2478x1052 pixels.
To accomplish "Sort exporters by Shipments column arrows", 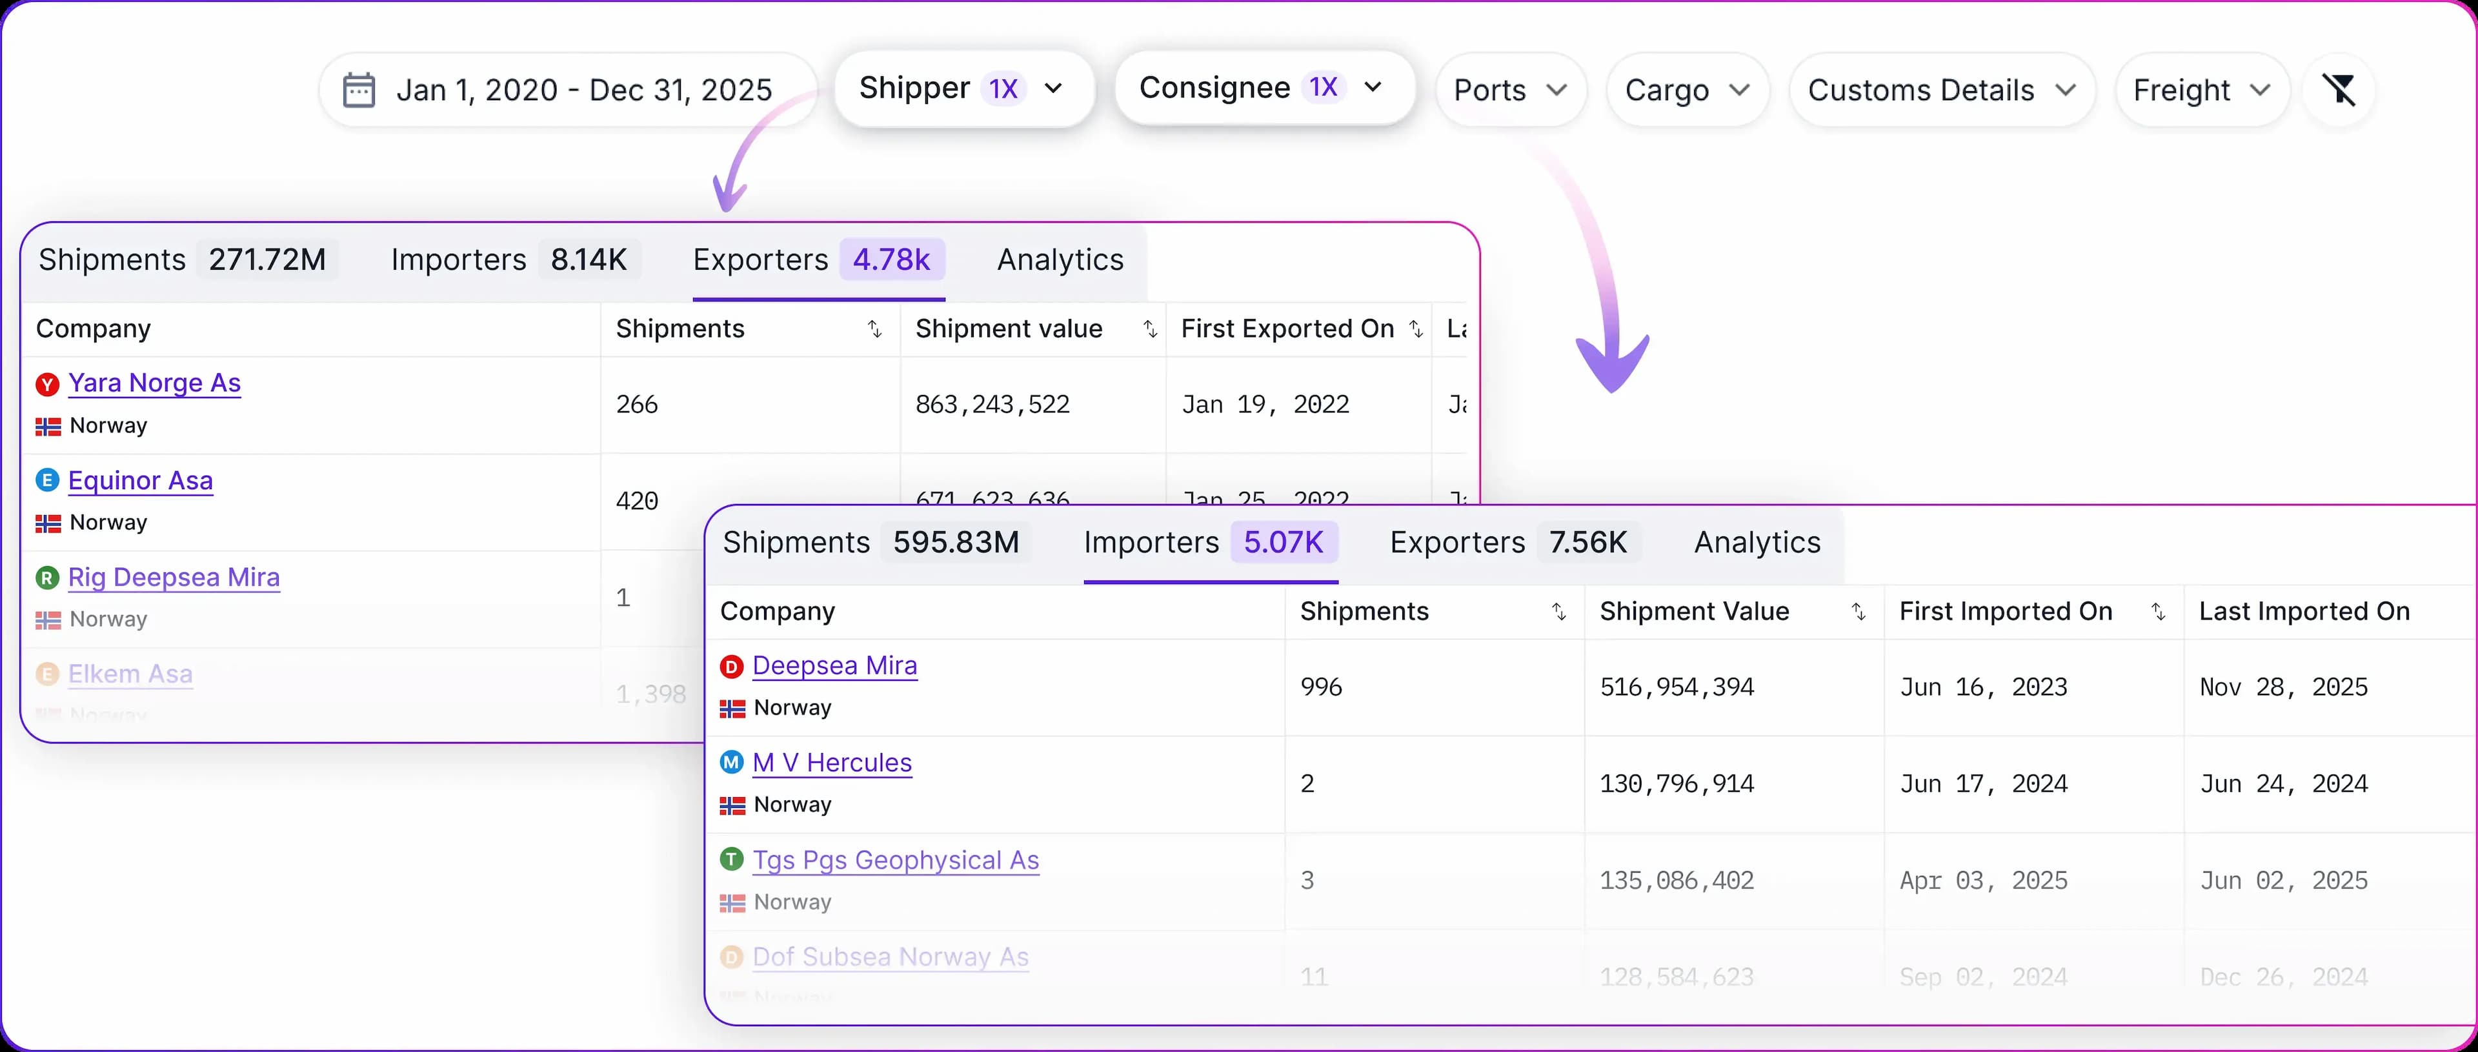I will 874,329.
